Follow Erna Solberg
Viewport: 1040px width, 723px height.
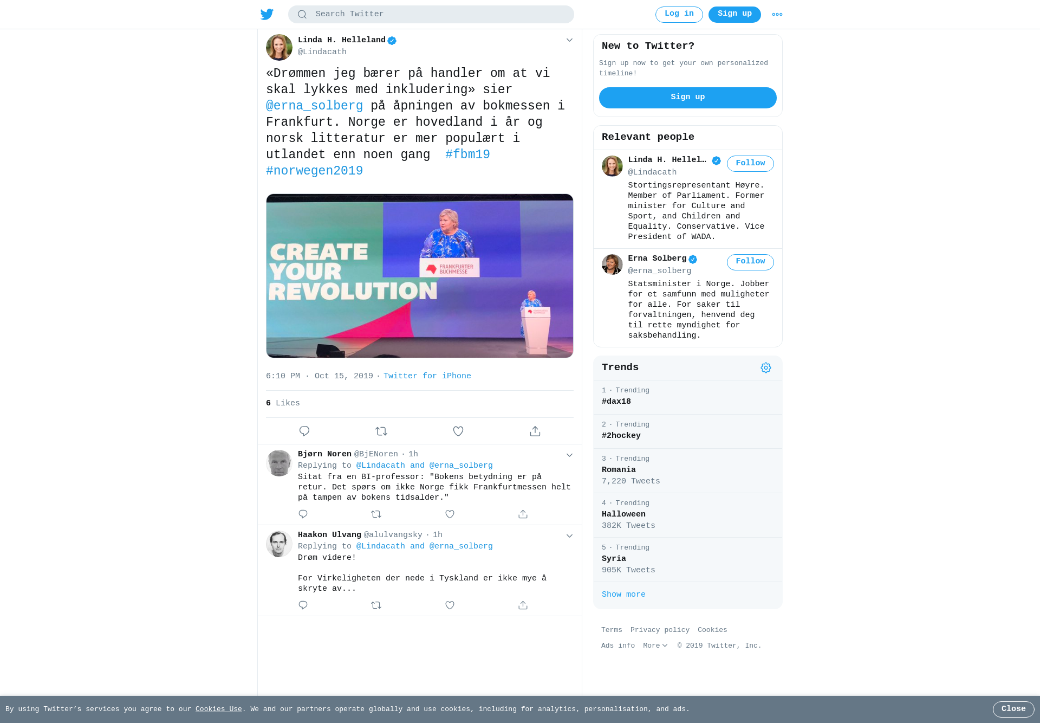click(x=750, y=262)
